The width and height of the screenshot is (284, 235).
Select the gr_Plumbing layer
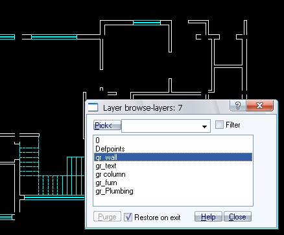(x=173, y=191)
